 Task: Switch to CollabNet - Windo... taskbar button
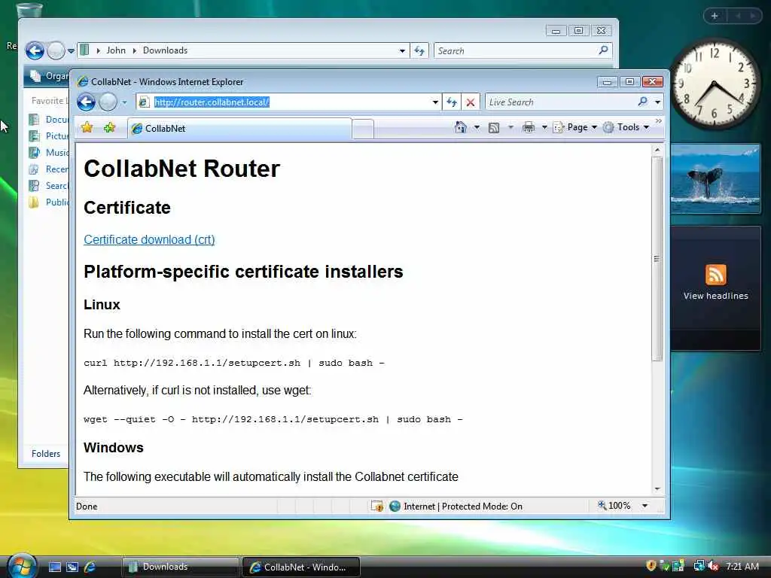301,567
